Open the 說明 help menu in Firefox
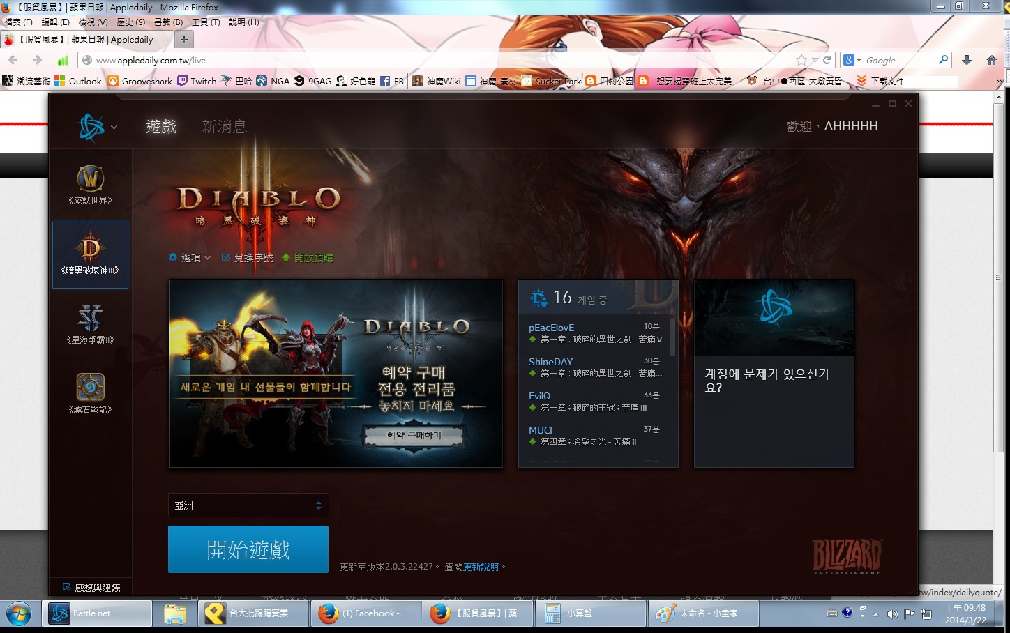 click(x=244, y=22)
